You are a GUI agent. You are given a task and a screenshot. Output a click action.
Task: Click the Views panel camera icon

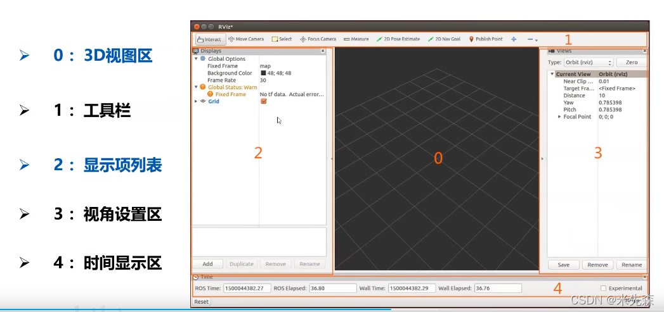point(552,51)
